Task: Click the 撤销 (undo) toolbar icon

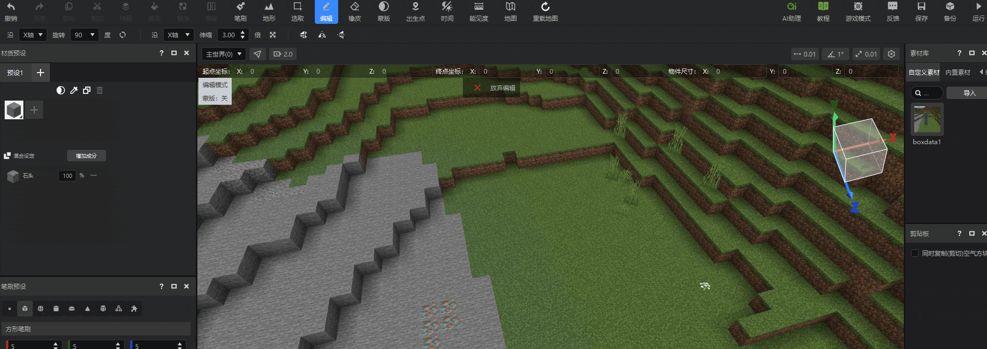Action: [x=11, y=11]
